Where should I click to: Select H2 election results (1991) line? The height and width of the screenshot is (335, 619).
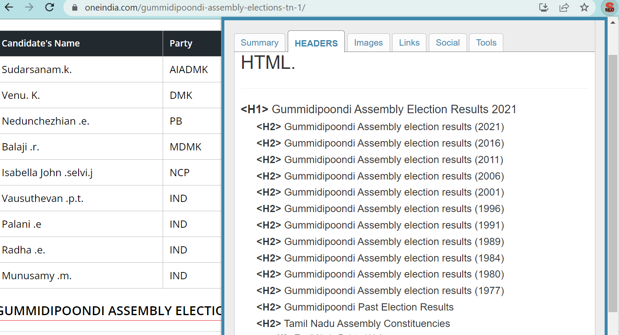click(x=380, y=225)
